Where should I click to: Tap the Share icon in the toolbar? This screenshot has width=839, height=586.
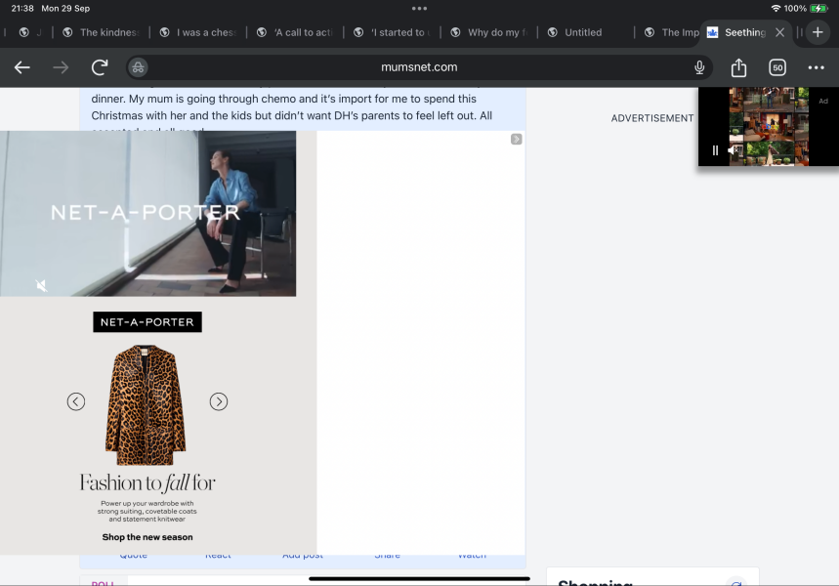point(738,67)
